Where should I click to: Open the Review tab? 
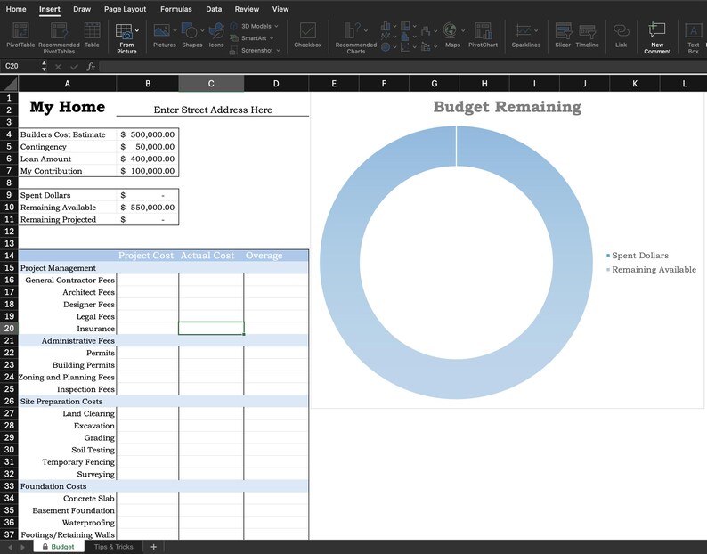(x=247, y=9)
